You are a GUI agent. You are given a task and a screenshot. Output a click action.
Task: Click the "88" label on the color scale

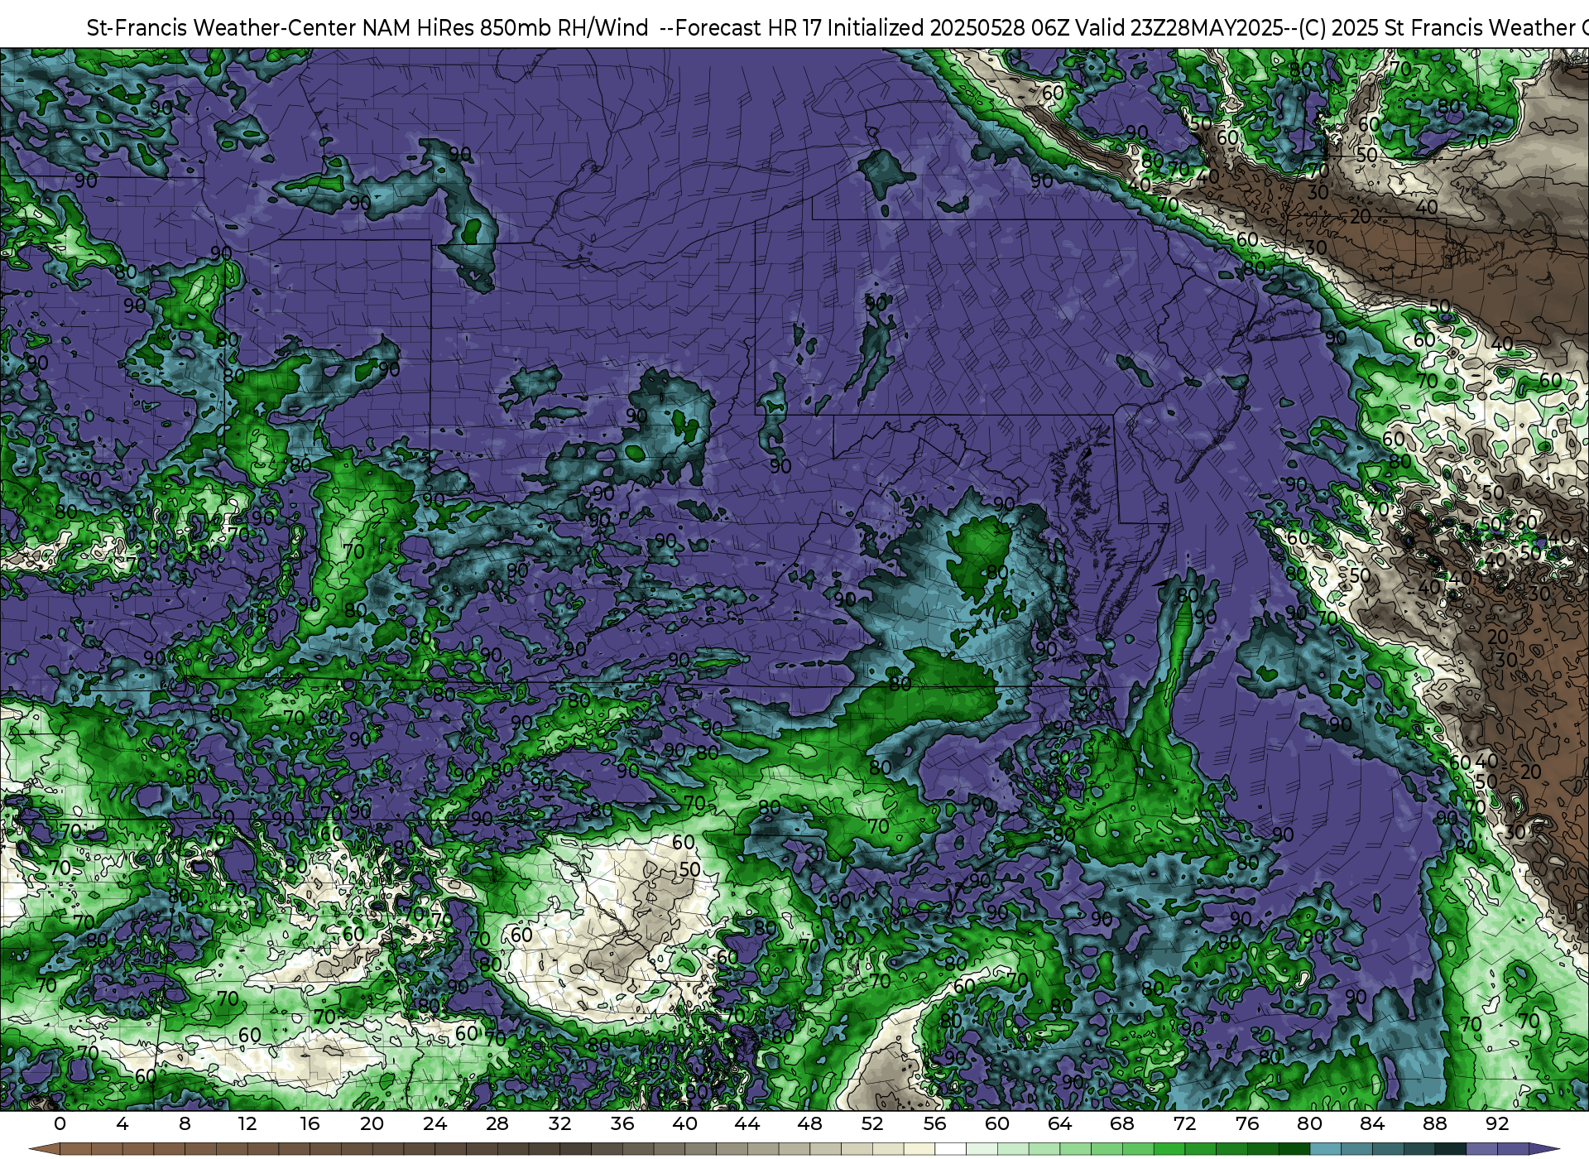[x=1435, y=1123]
